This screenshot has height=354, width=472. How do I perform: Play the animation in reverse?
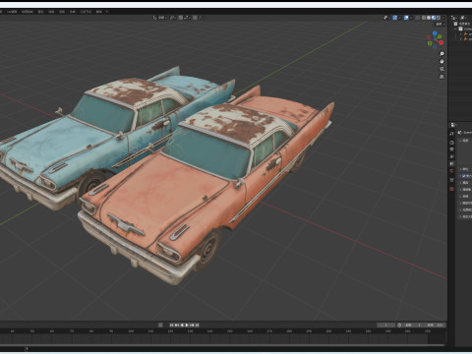click(x=182, y=325)
